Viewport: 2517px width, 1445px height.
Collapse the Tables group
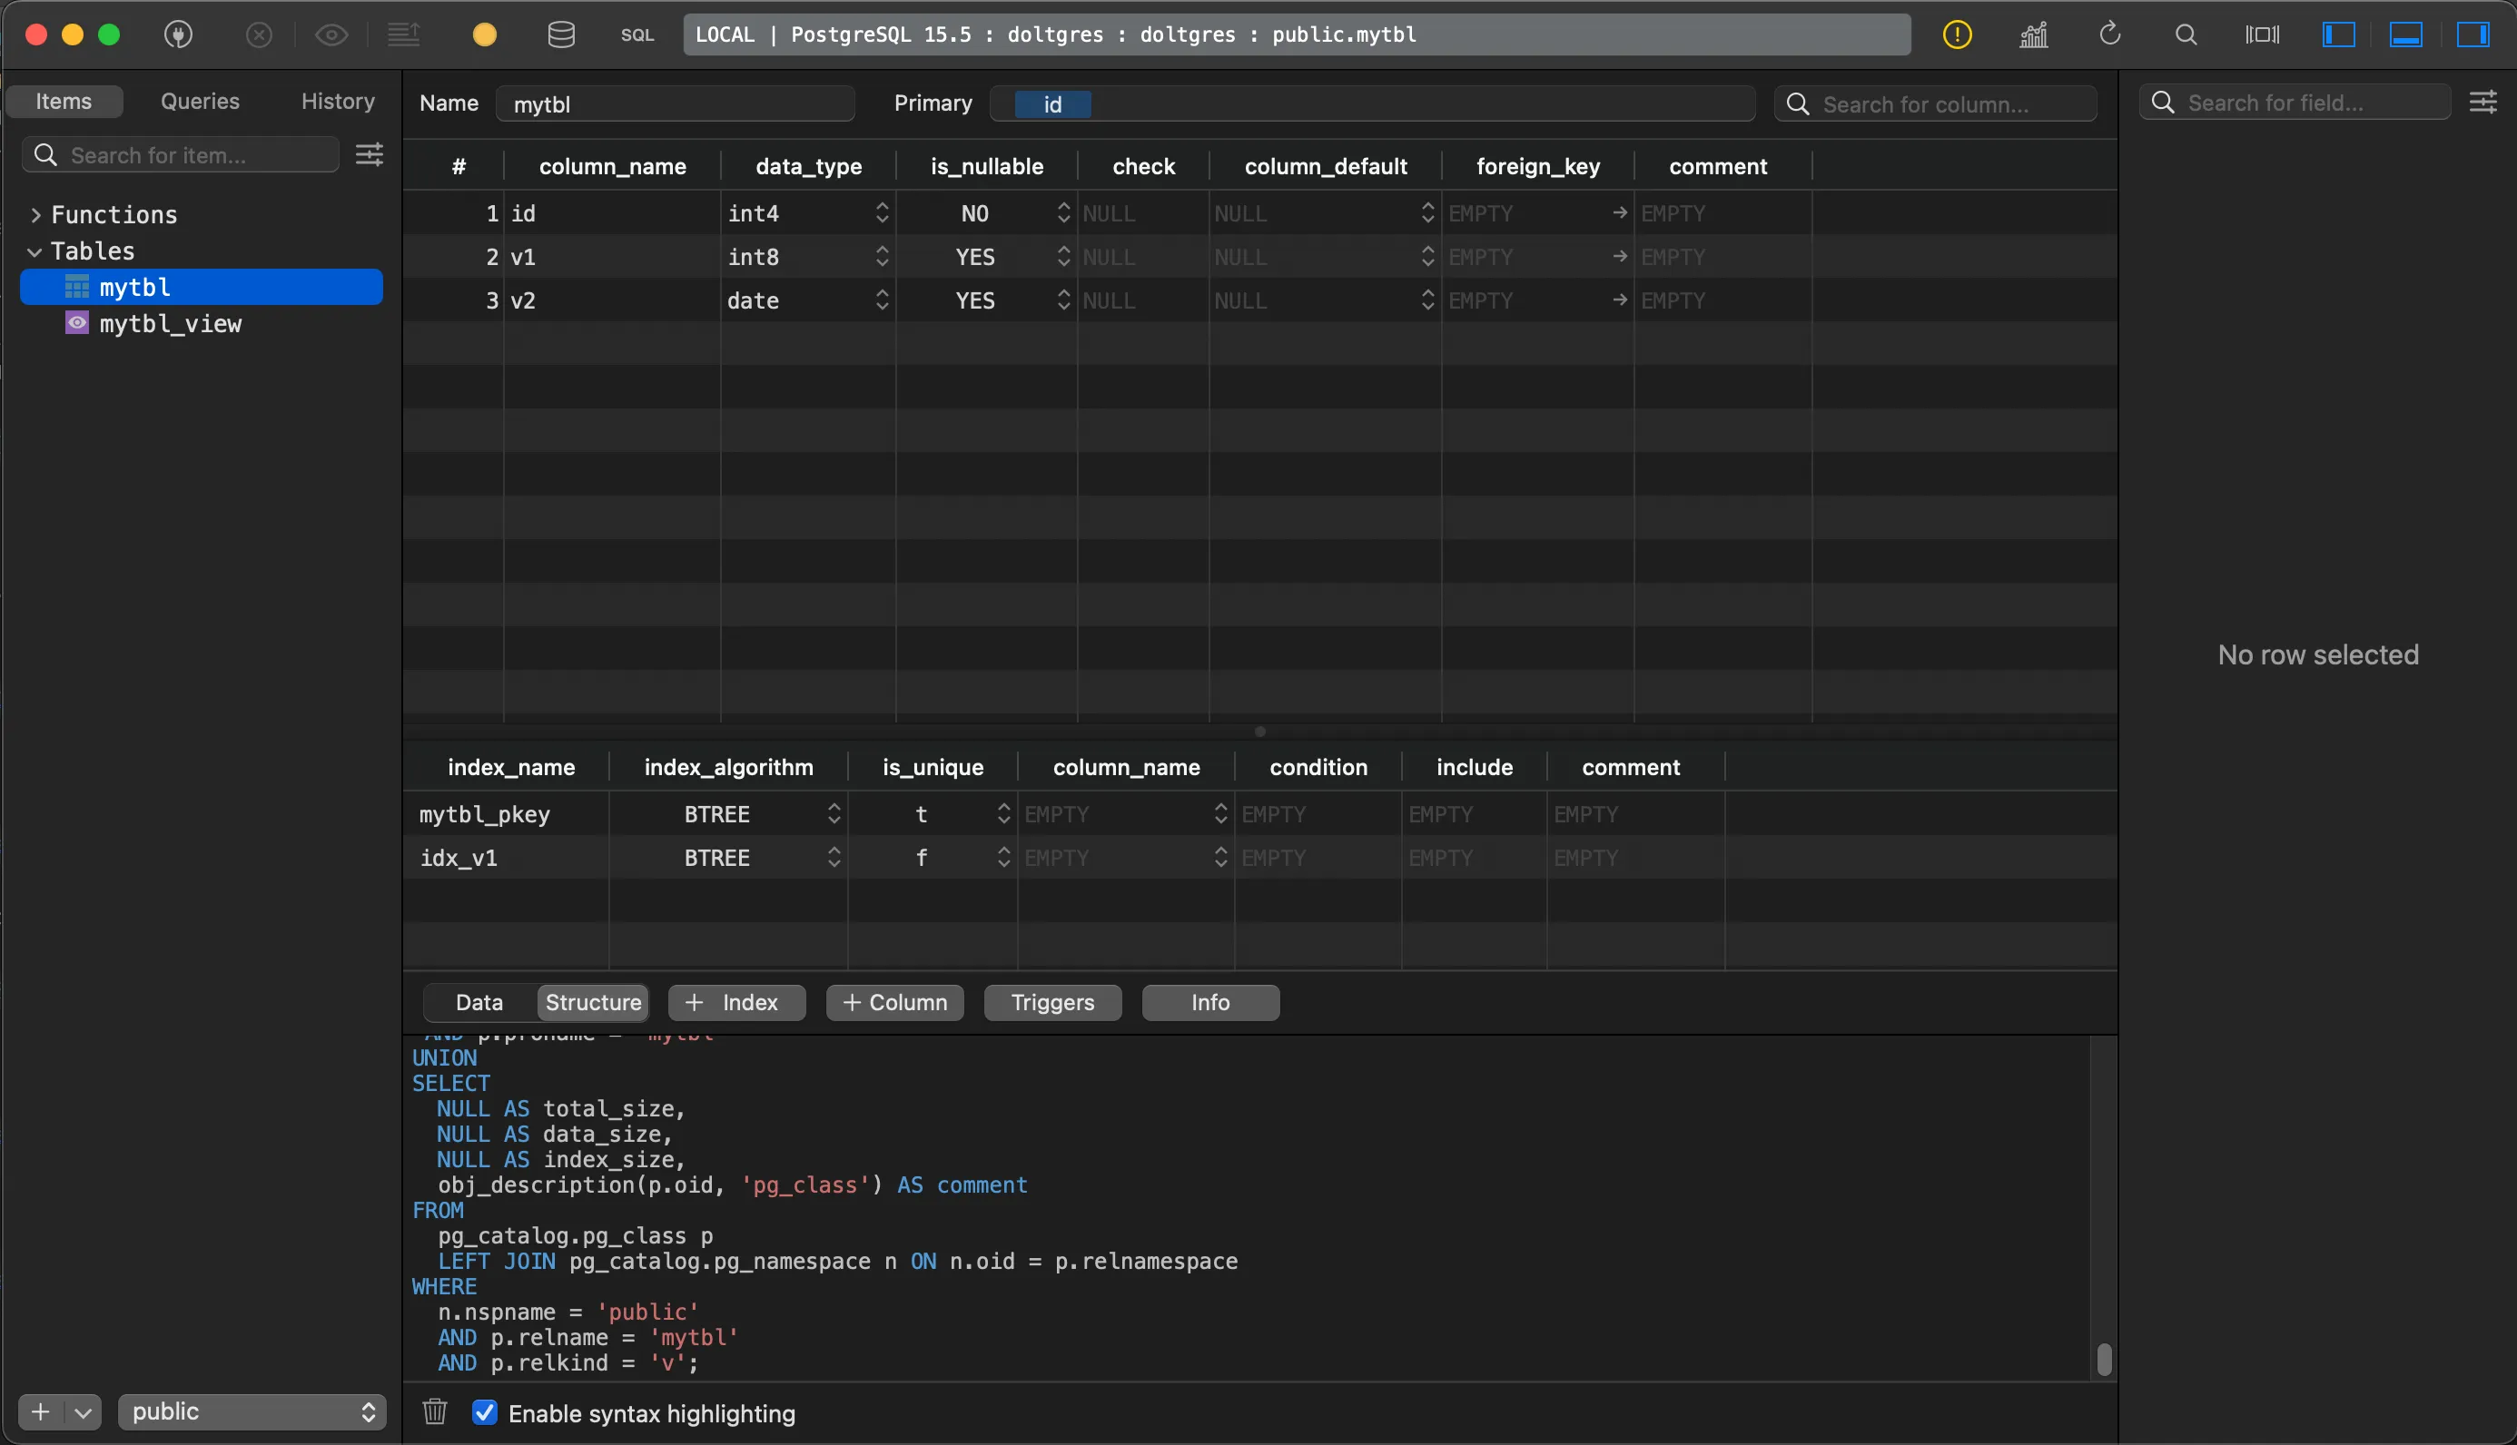pos(33,251)
